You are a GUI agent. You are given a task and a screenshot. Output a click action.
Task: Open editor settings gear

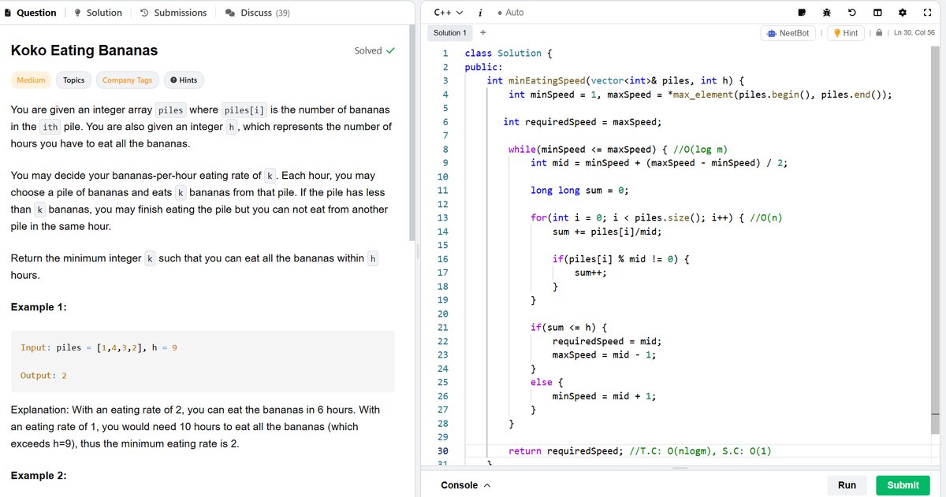[903, 13]
